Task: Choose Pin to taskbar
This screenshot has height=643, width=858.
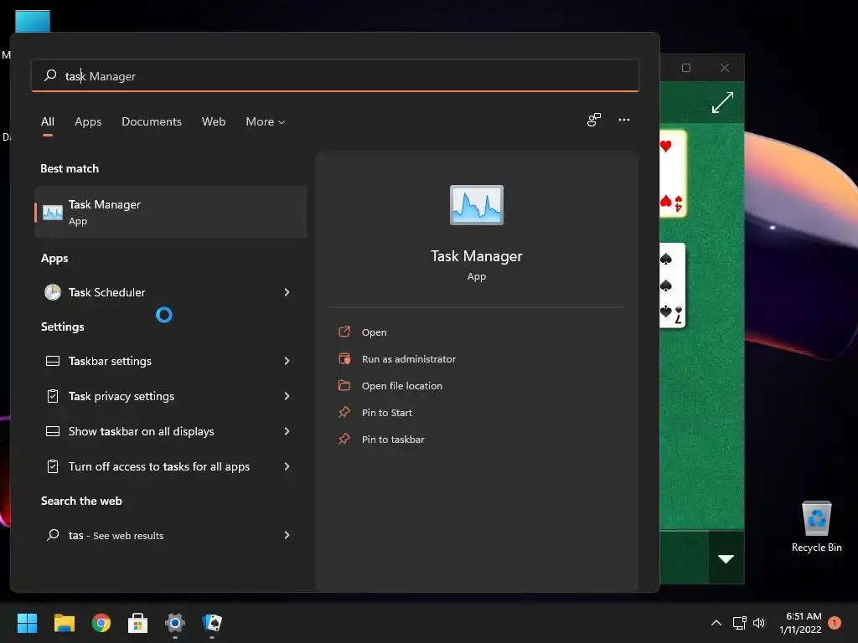Action: click(393, 440)
